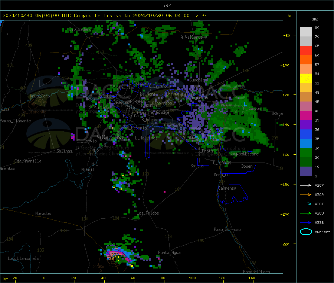Click the cyan VBCT arrow legend icon
Screen dimensions: 334x283
point(306,204)
